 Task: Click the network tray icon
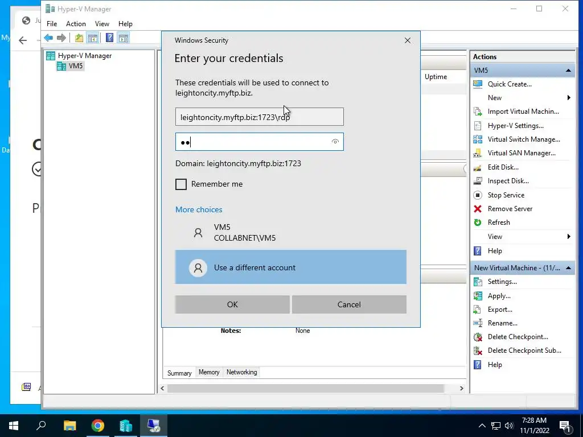click(496, 426)
